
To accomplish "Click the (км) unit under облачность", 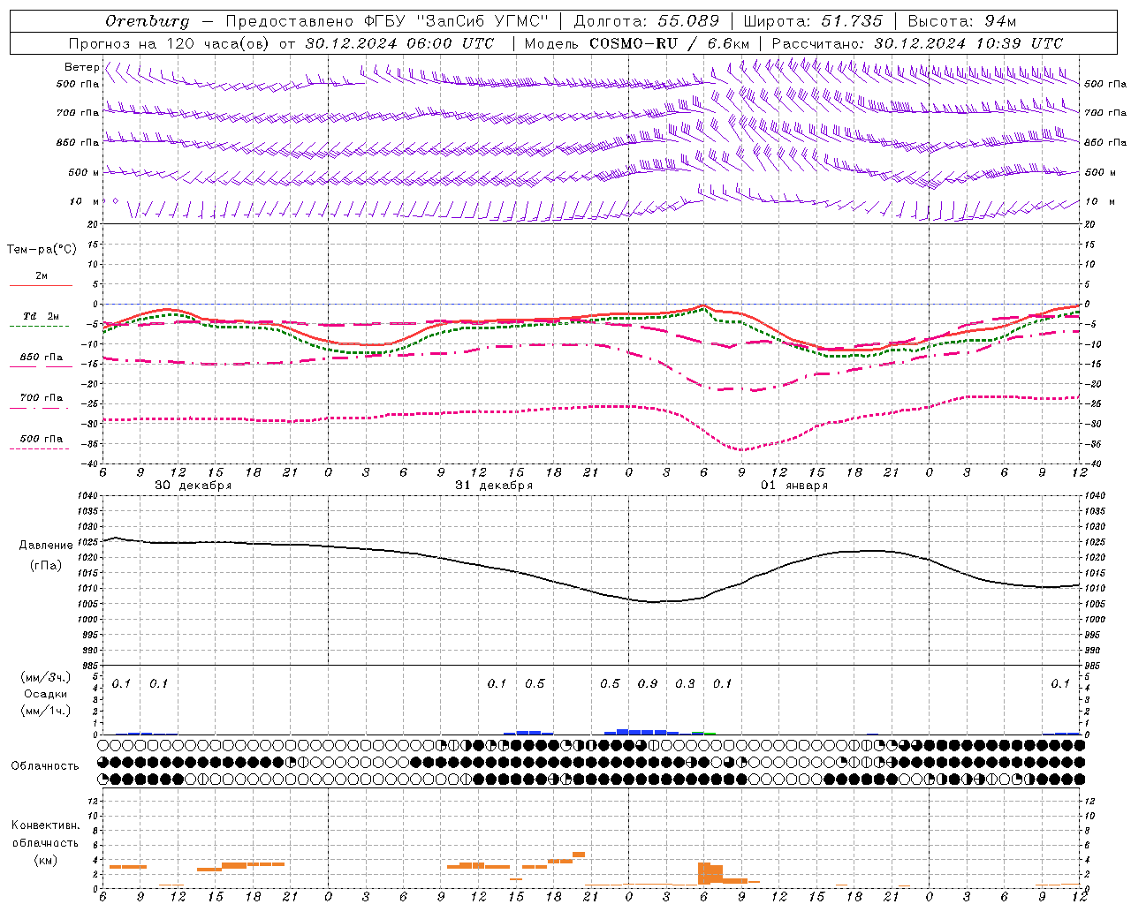I will pos(46,860).
